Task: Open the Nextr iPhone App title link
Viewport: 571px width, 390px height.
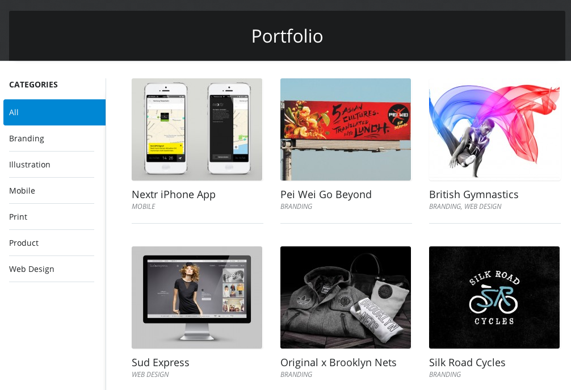Action: click(174, 195)
